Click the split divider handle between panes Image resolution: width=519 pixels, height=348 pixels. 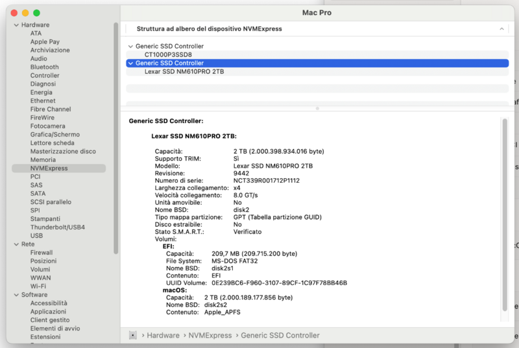(x=317, y=108)
